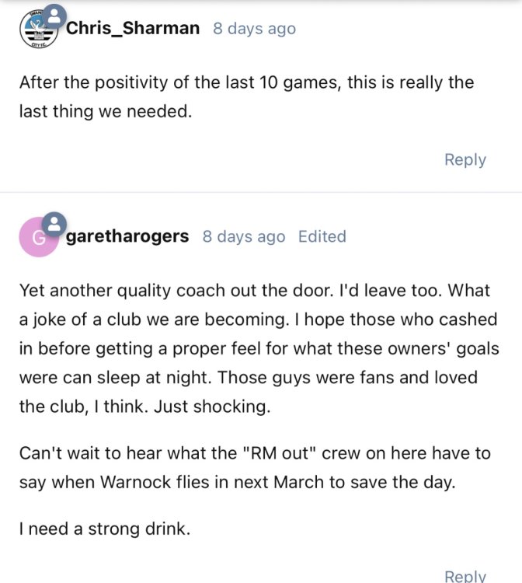Click the line "I need a strong drink."
The image size is (522, 583).
pyautogui.click(x=104, y=529)
